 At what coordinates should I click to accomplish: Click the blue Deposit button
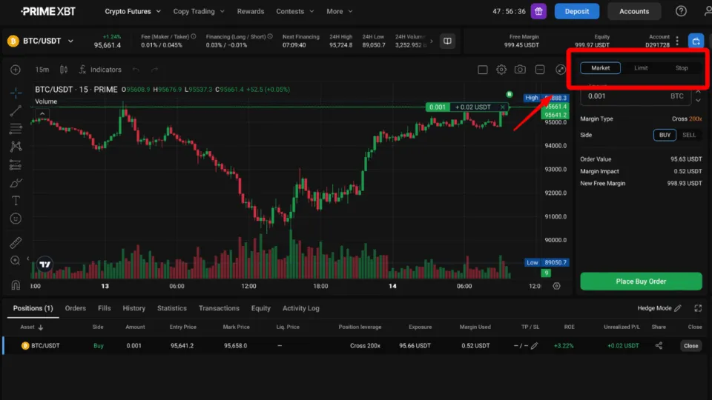click(x=577, y=11)
